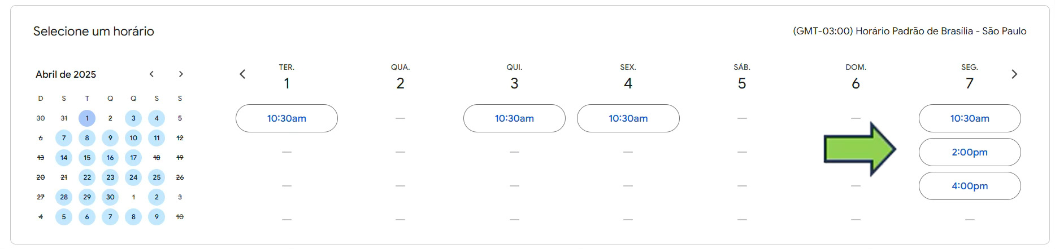Select April 1 in mini calendar
The height and width of the screenshot is (249, 1055).
point(87,118)
